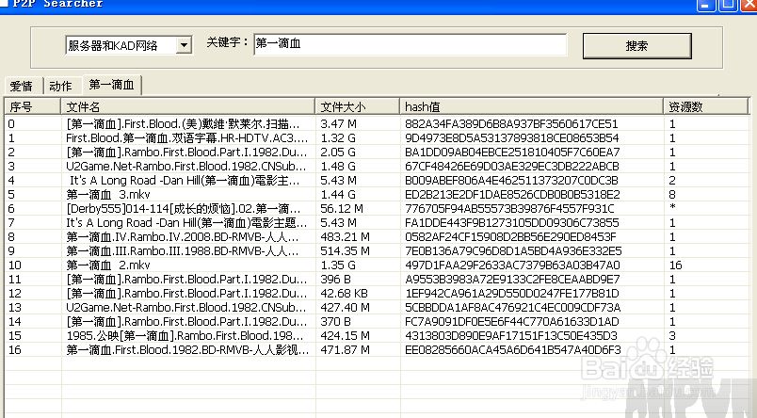Sort by the hash值 column header

(531, 106)
